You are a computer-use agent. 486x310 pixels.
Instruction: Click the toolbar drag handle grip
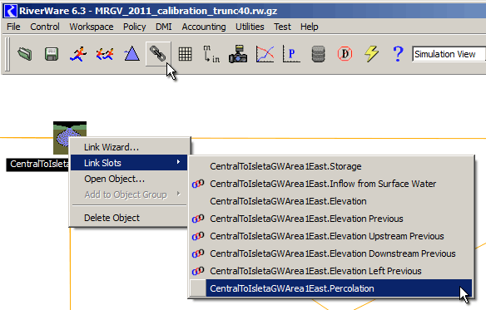click(7, 54)
